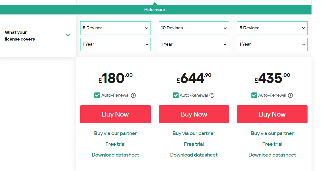Change '1 Year' term in middle column
The height and width of the screenshot is (171, 322).
point(194,45)
